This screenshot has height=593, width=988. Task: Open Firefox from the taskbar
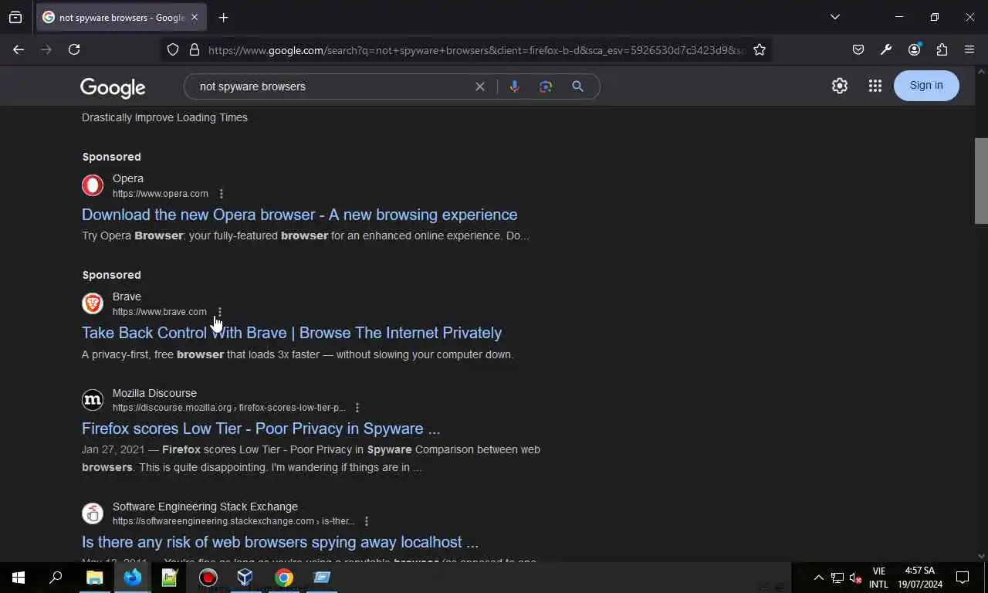(133, 578)
